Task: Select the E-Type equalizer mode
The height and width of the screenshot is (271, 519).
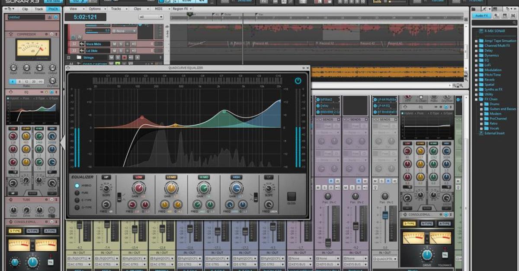Action: pyautogui.click(x=77, y=200)
